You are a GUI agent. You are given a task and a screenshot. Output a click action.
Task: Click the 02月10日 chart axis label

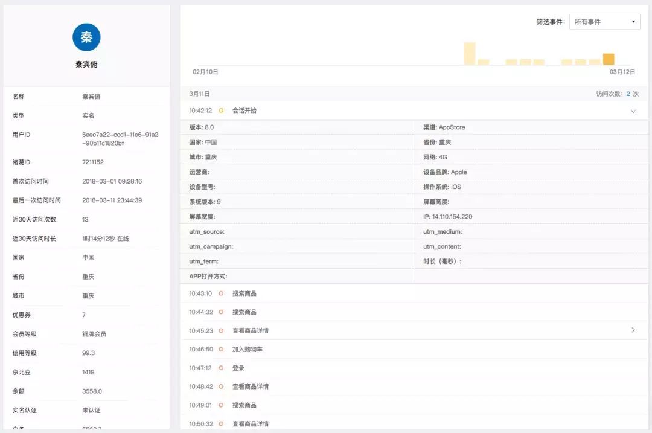coord(205,72)
